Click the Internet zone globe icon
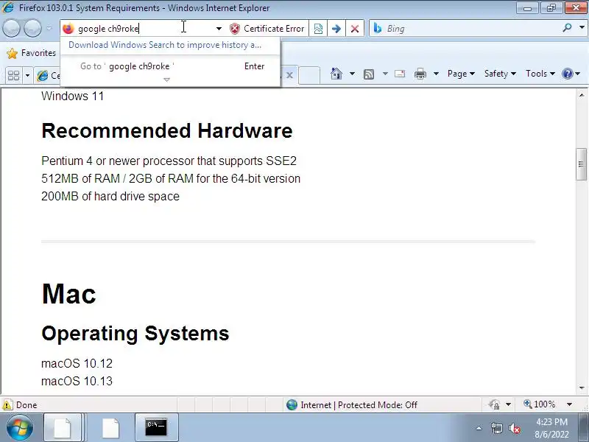The height and width of the screenshot is (442, 589). coord(292,404)
